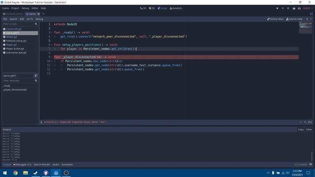The height and width of the screenshot is (177, 315).
Task: Switch to the Output bottom tab
Action: (7, 164)
